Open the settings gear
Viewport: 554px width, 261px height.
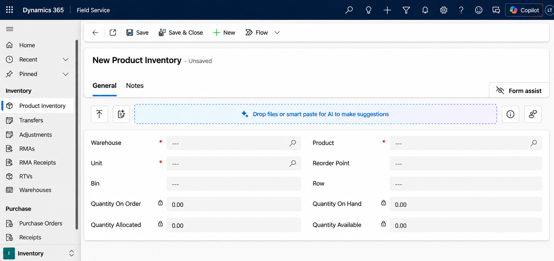pyautogui.click(x=444, y=10)
